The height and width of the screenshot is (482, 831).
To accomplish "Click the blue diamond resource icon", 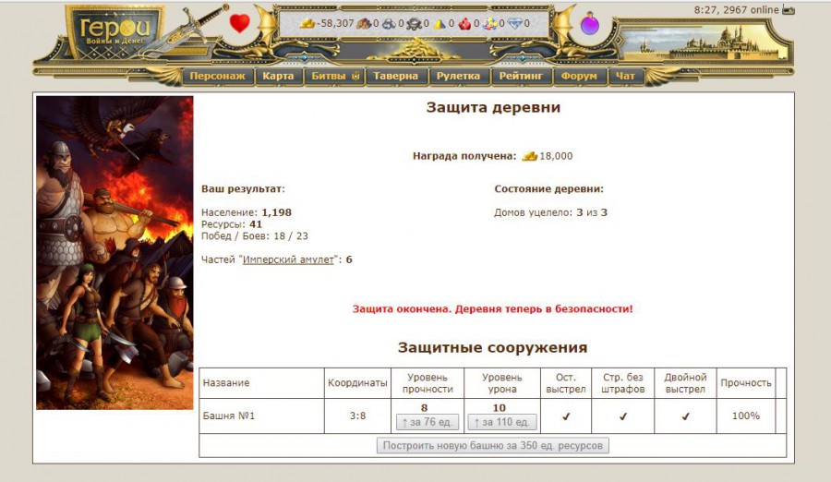I will click(x=515, y=23).
